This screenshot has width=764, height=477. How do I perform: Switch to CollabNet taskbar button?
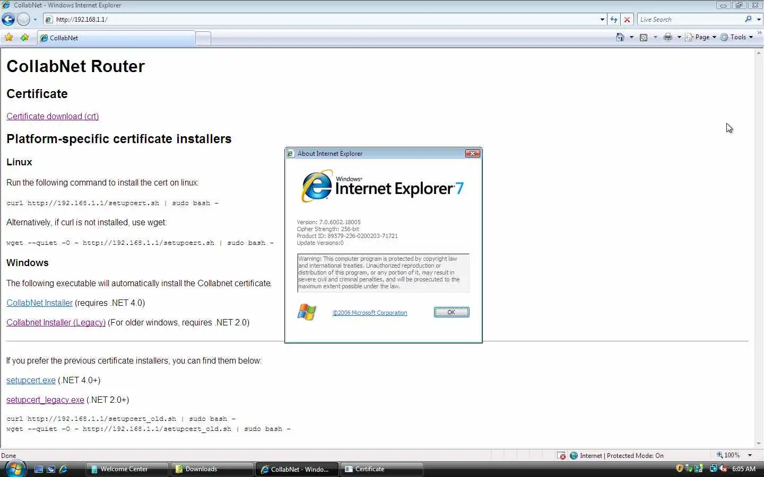(x=297, y=469)
